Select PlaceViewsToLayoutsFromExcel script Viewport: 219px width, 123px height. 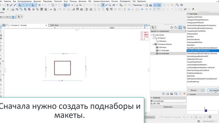pos(198,70)
